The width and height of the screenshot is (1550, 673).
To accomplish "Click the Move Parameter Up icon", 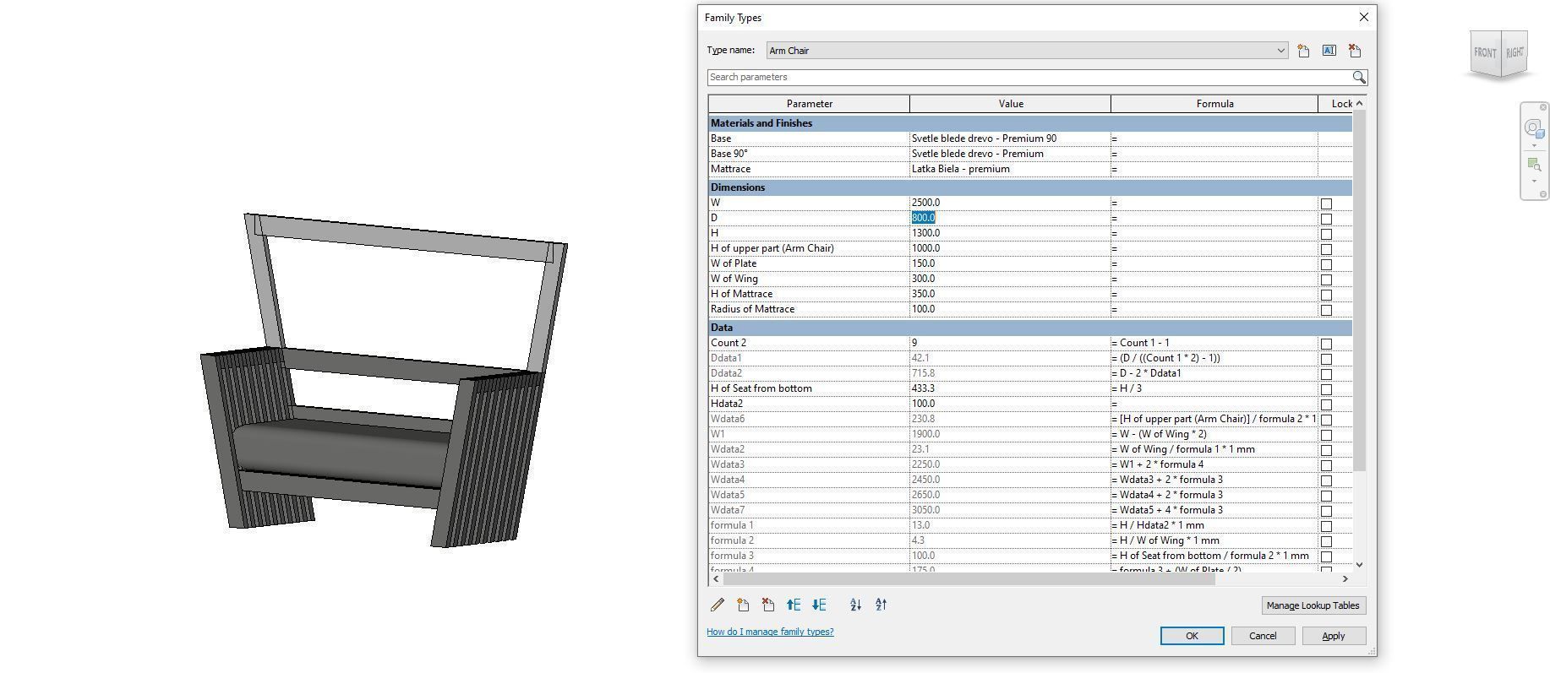I will 794,605.
